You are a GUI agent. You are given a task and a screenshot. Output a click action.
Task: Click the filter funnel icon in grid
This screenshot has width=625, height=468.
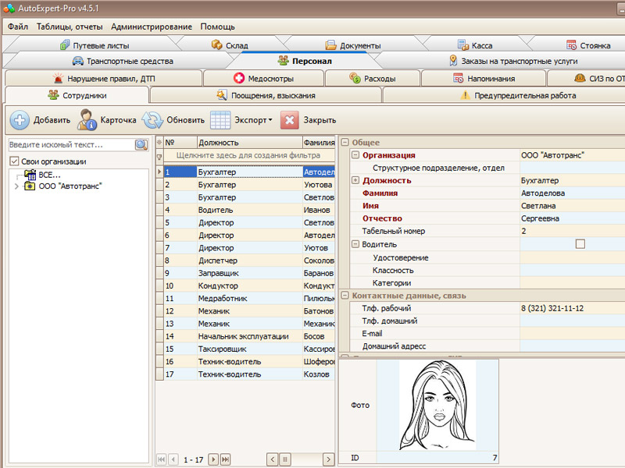(x=159, y=157)
